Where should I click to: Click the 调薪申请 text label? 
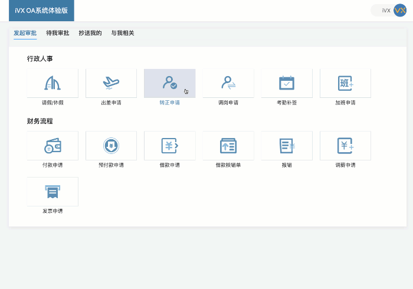point(345,165)
